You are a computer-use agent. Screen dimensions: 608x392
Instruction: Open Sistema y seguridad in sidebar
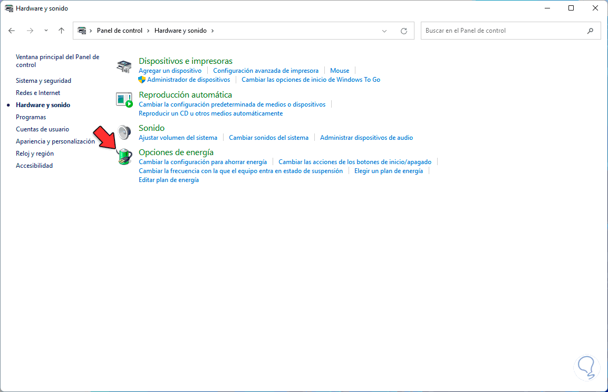43,81
